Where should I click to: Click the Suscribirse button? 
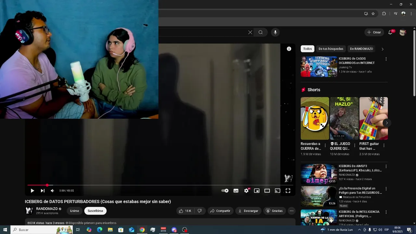pos(95,211)
